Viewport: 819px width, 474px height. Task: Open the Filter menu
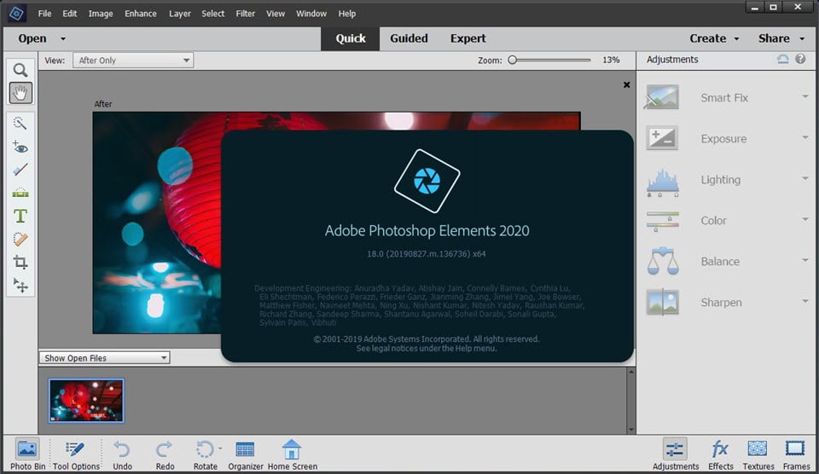click(x=245, y=14)
